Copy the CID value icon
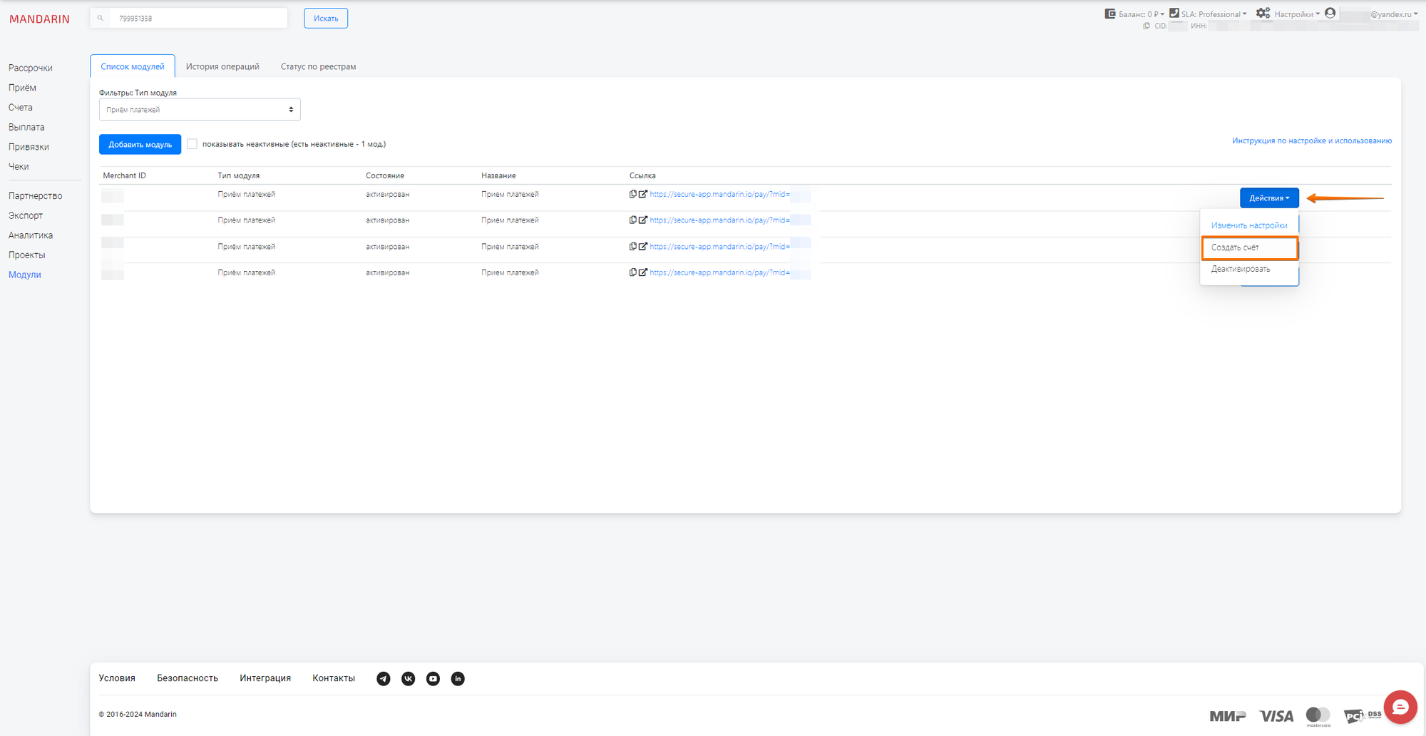Viewport: 1426px width, 736px height. pyautogui.click(x=1147, y=26)
